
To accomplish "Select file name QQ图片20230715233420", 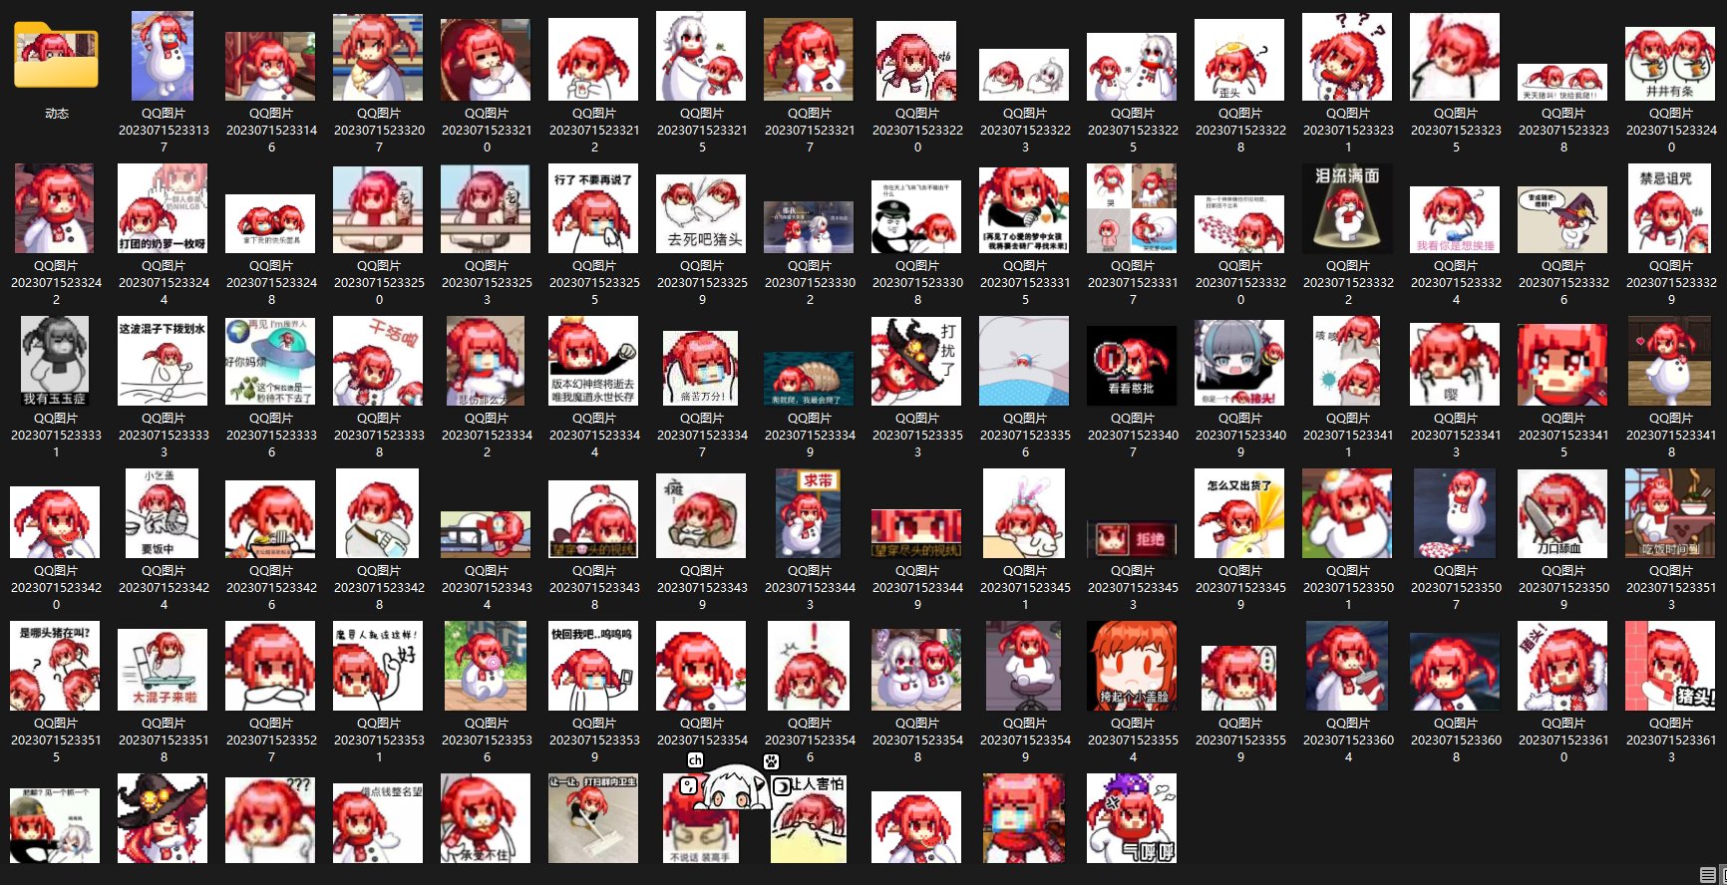I will (56, 587).
